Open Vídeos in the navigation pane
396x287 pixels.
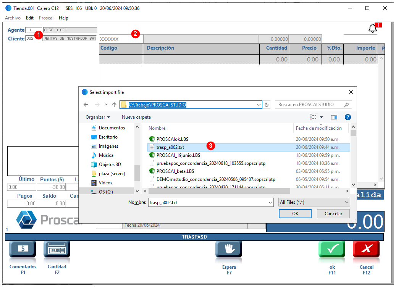[102, 183]
